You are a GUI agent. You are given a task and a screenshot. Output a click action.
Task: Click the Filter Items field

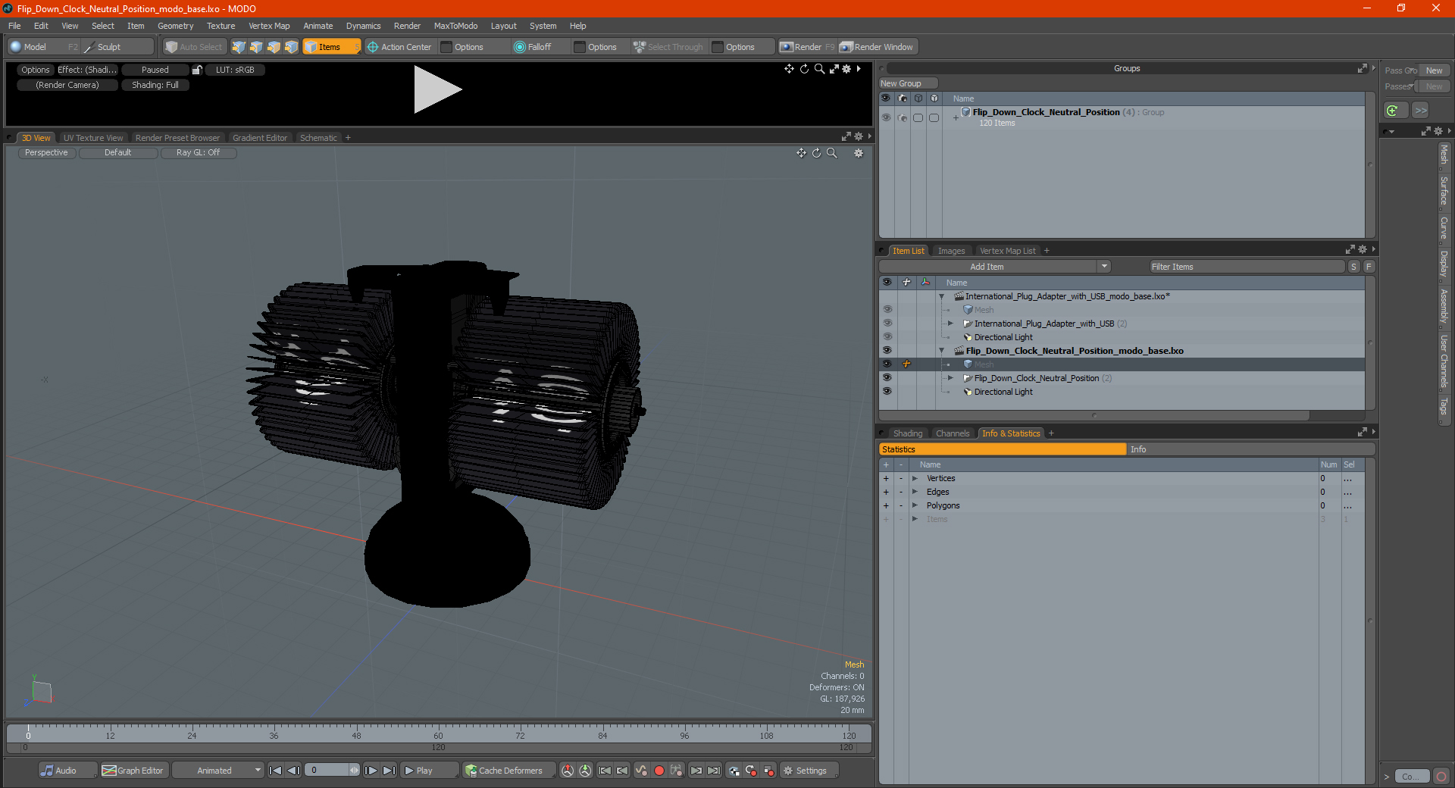pyautogui.click(x=1247, y=267)
